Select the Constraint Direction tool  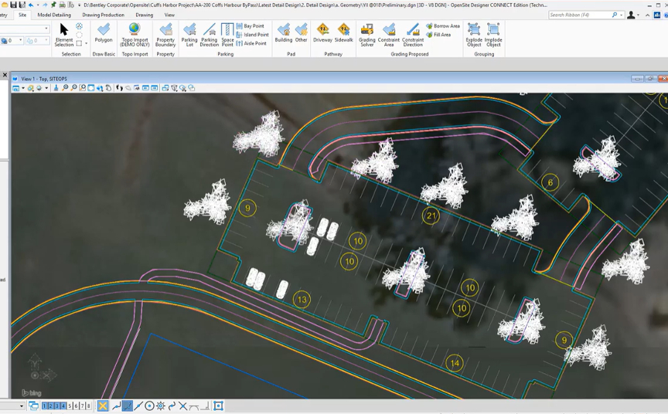[x=412, y=35]
